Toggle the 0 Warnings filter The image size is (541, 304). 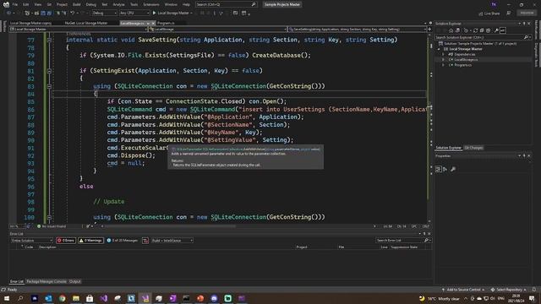(91, 240)
